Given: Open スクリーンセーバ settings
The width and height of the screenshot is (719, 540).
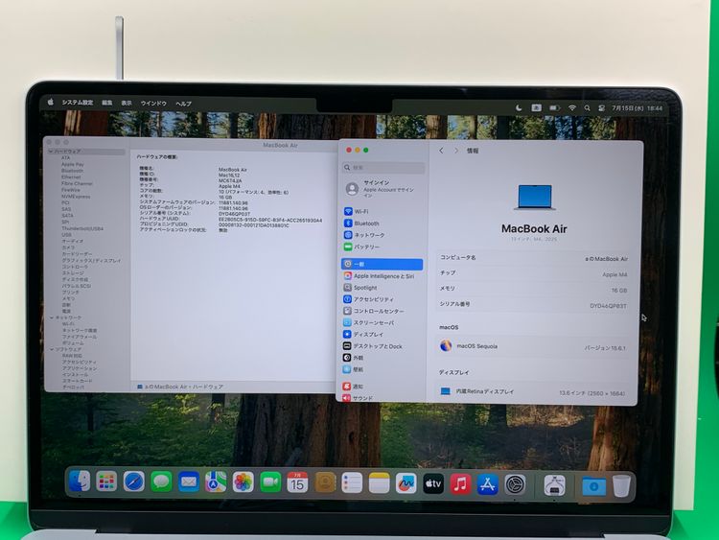Looking at the screenshot, I should pos(369,322).
